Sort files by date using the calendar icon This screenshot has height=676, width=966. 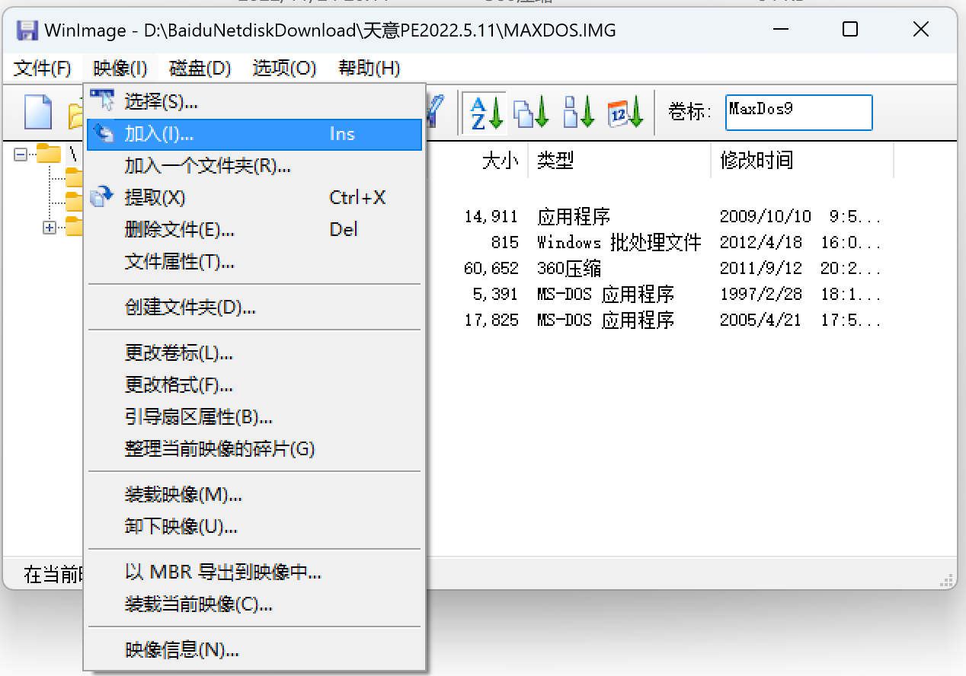625,113
